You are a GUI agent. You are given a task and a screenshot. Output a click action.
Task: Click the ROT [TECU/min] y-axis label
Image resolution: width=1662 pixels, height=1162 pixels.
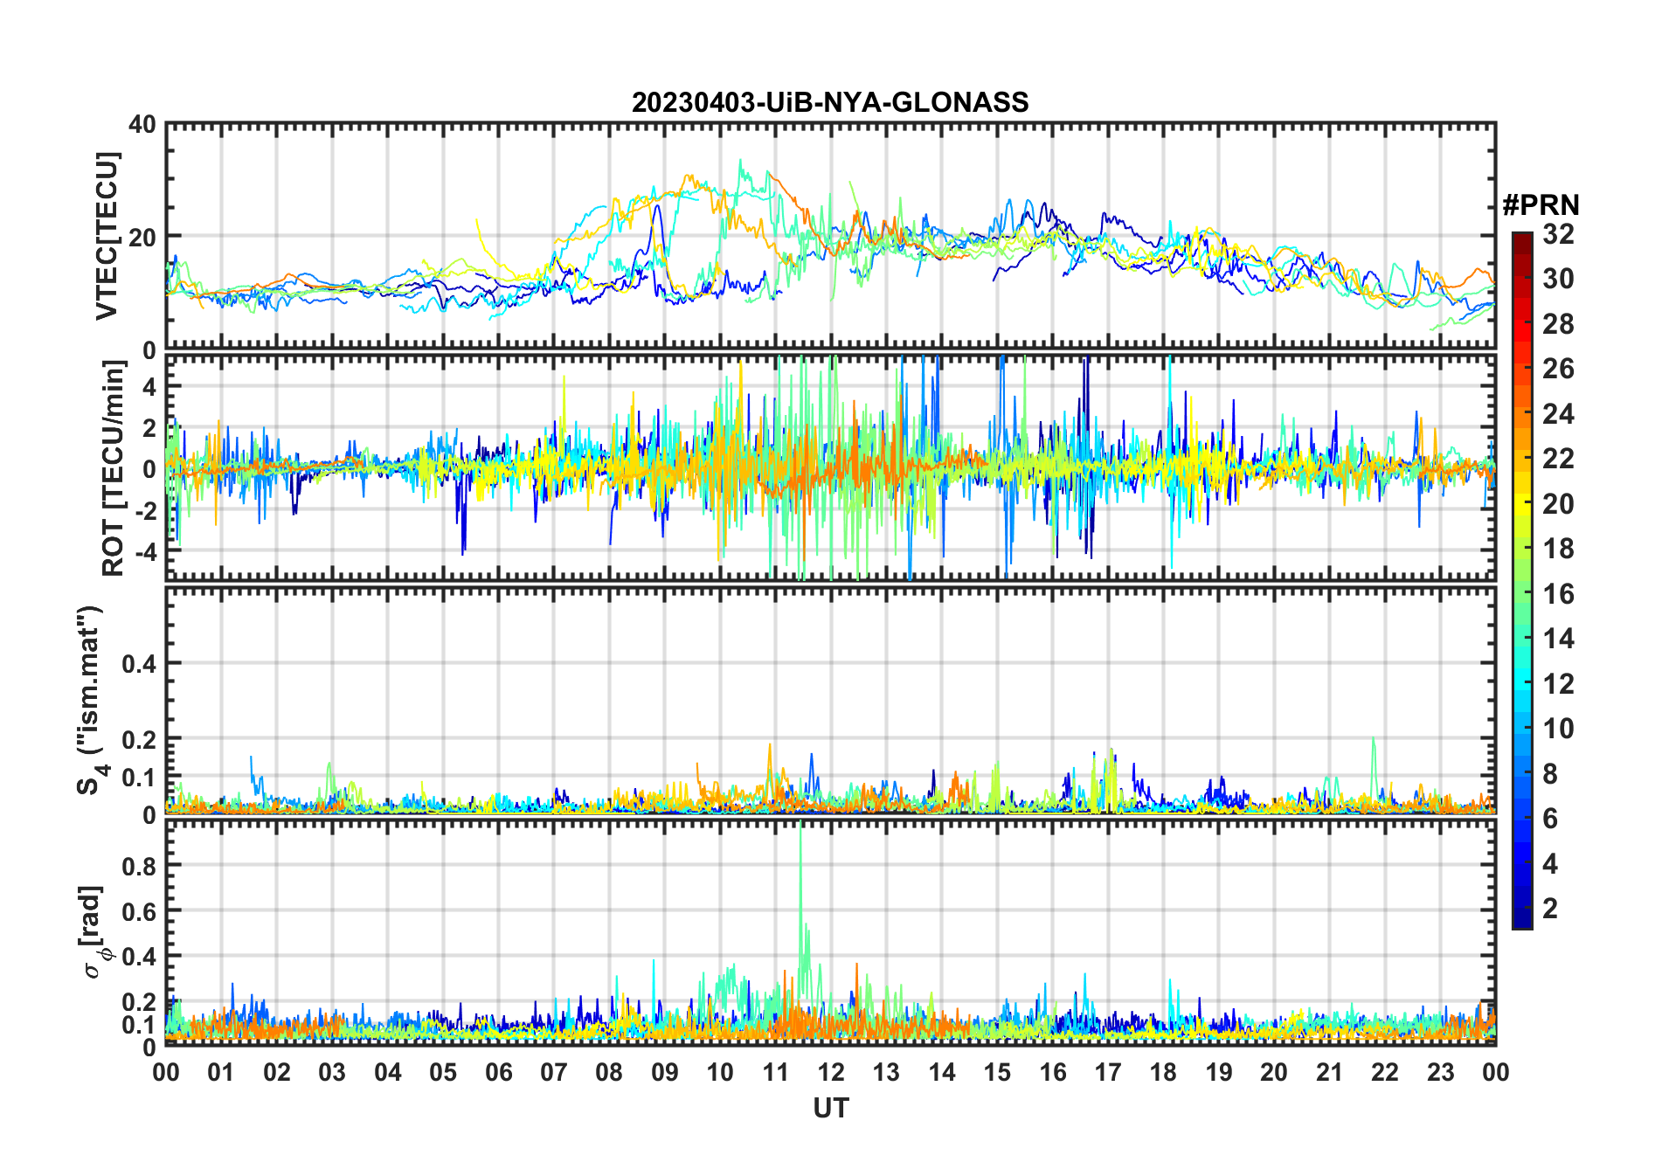point(114,468)
